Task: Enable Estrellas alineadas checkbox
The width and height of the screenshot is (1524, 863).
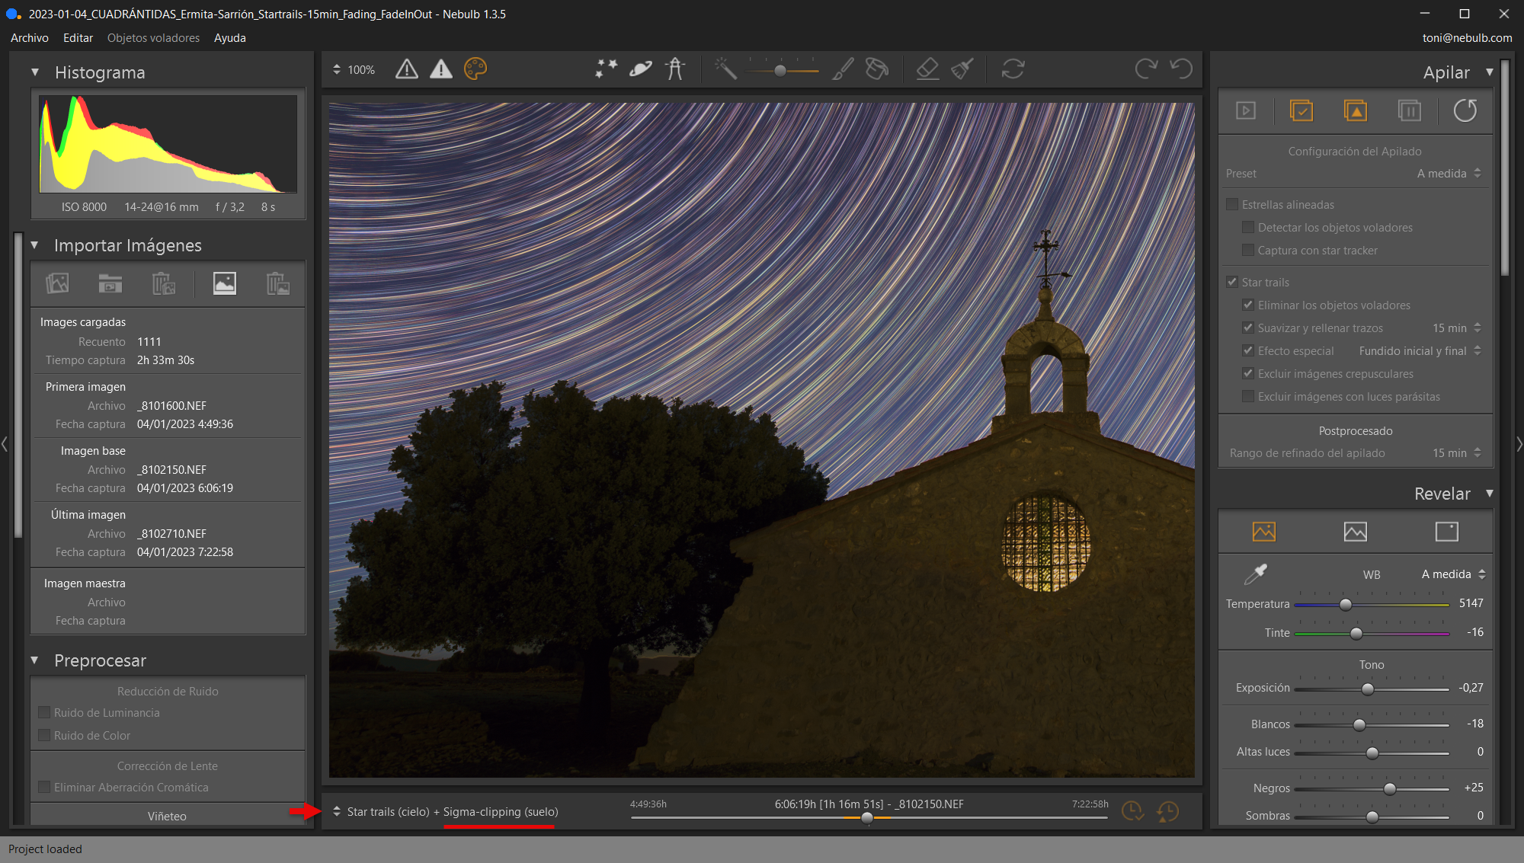Action: pos(1232,204)
